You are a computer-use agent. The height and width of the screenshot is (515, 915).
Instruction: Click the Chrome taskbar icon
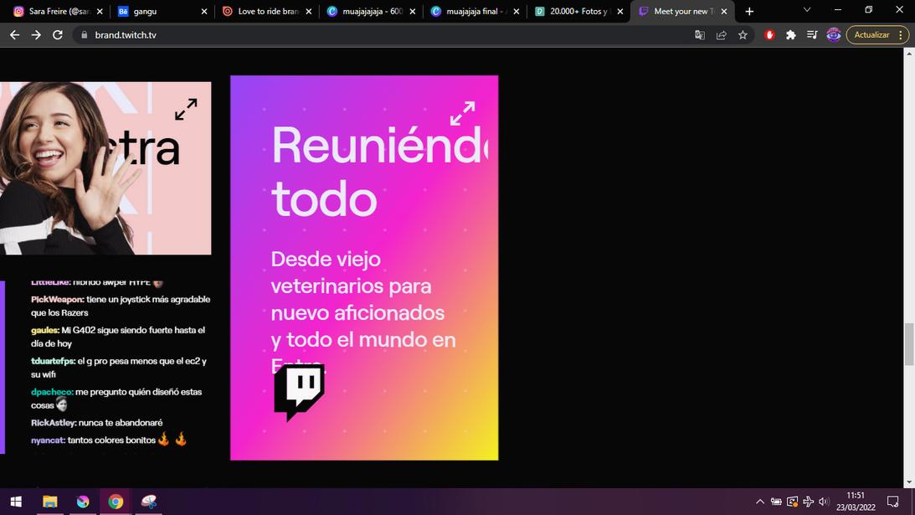click(x=116, y=502)
